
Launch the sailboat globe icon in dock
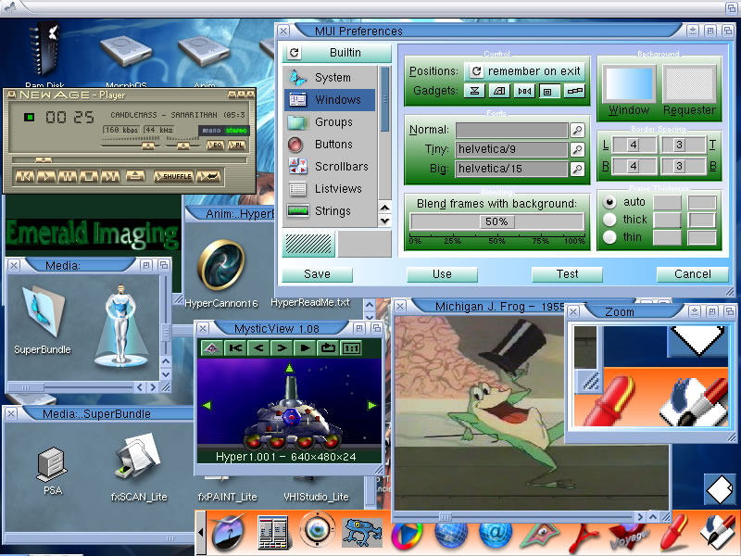pos(228,532)
